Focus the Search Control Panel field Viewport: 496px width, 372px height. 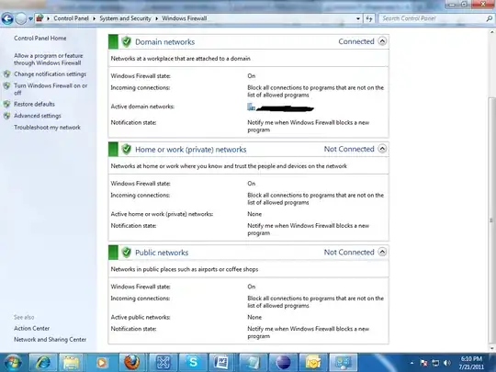(433, 18)
